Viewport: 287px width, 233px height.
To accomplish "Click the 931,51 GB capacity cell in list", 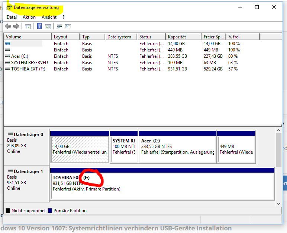I will tap(178, 69).
